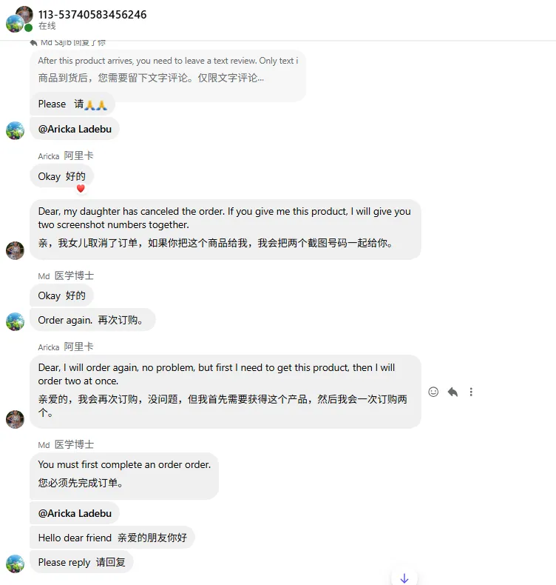Click Md's avatar beside 'Order again'
Viewport: 556px width, 585px height.
(15, 321)
